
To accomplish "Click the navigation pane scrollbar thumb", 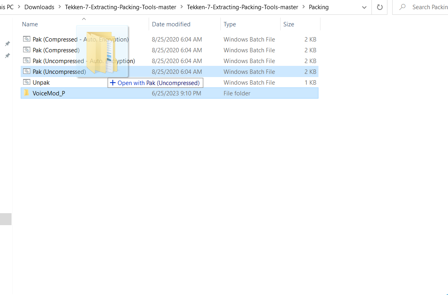I will [x=6, y=219].
